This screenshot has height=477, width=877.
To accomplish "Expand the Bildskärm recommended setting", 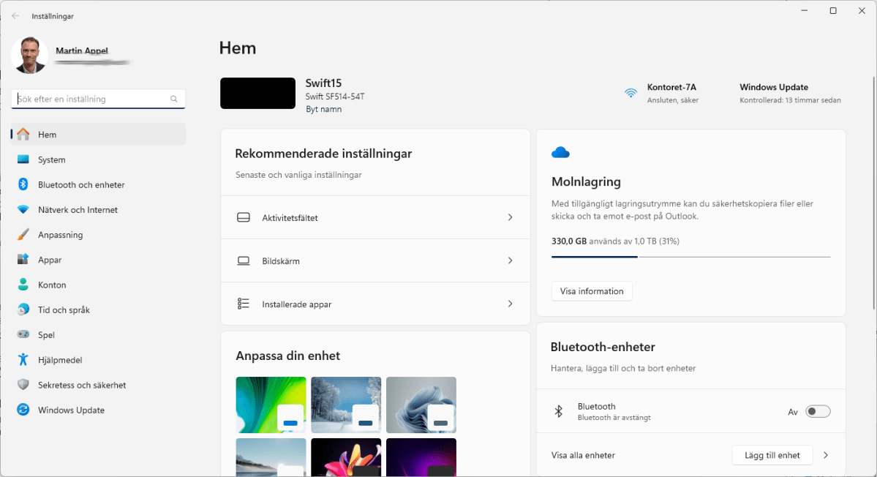I will [510, 260].
